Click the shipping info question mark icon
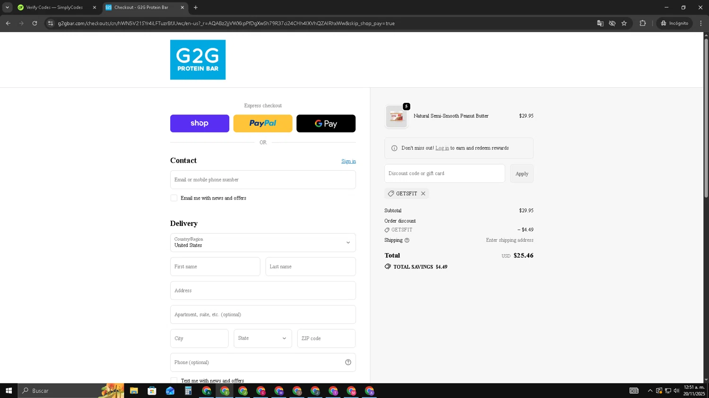This screenshot has width=709, height=398. pyautogui.click(x=407, y=240)
